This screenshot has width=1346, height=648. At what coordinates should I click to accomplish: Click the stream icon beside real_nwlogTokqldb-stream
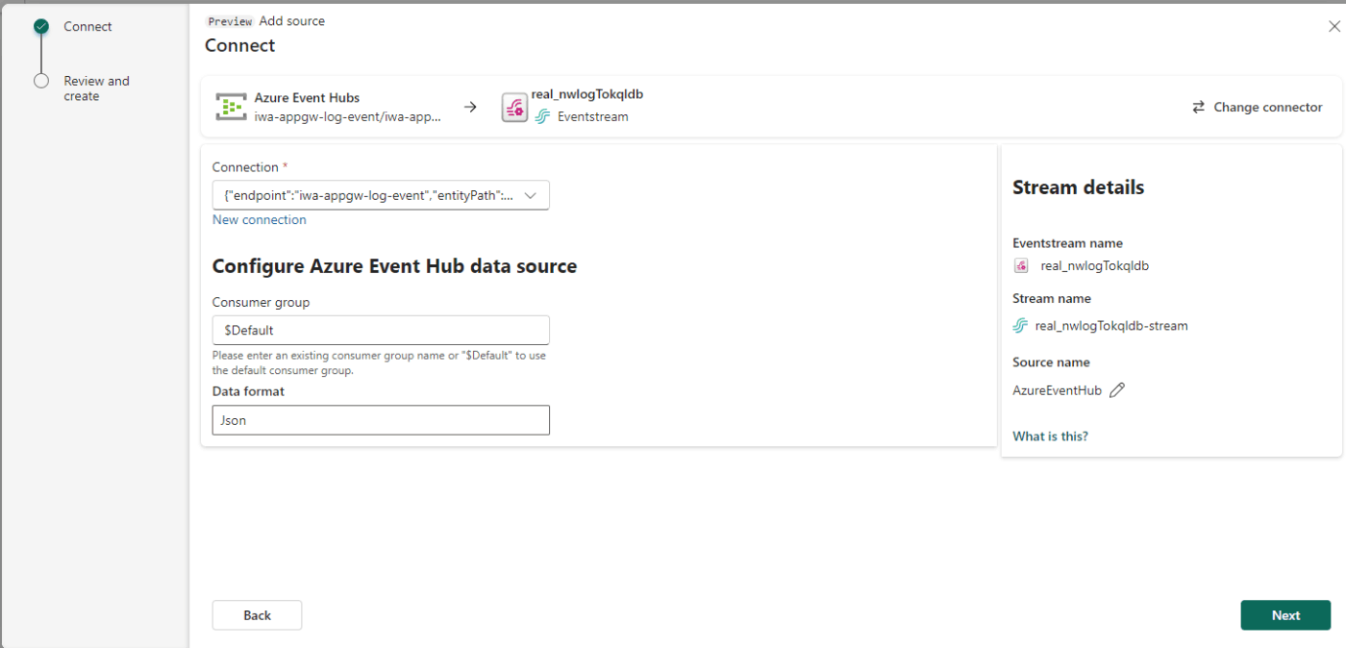[x=1020, y=326]
